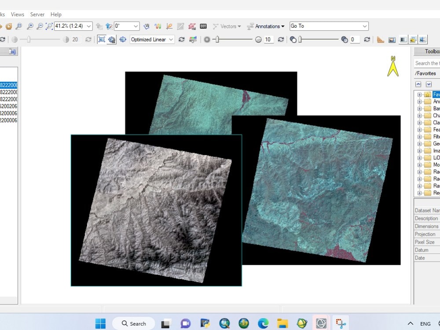
Task: Open the zoom percentage dropdown showing 41.2%
Action: pyautogui.click(x=89, y=26)
